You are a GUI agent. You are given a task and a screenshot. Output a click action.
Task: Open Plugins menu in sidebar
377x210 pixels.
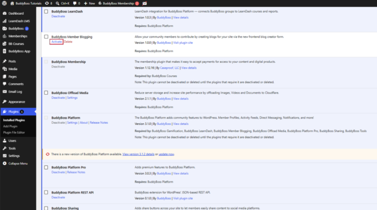18,112
